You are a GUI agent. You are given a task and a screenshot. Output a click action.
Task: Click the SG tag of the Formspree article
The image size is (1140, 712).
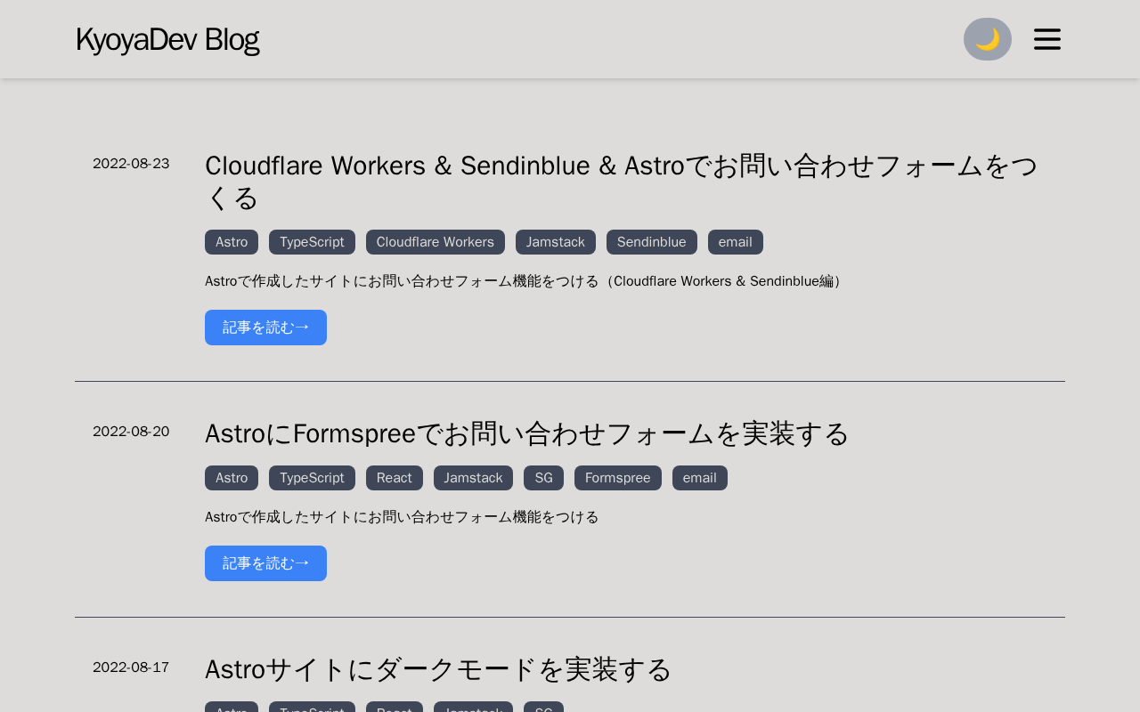pyautogui.click(x=543, y=478)
